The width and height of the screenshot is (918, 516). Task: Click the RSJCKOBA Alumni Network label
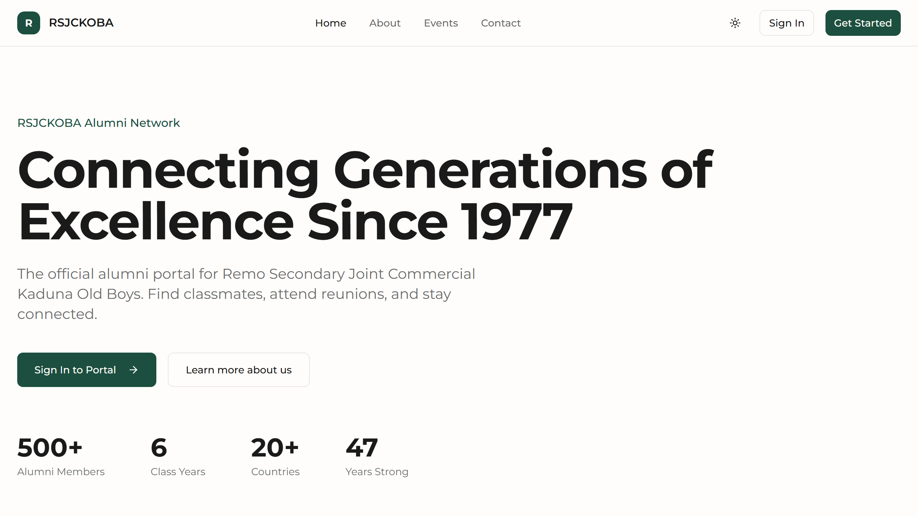click(98, 123)
